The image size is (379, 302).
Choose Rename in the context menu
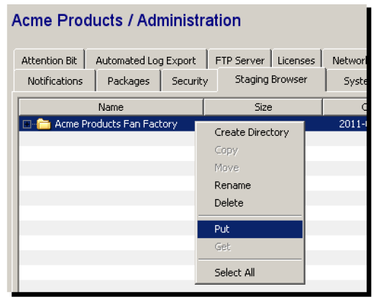(250, 186)
